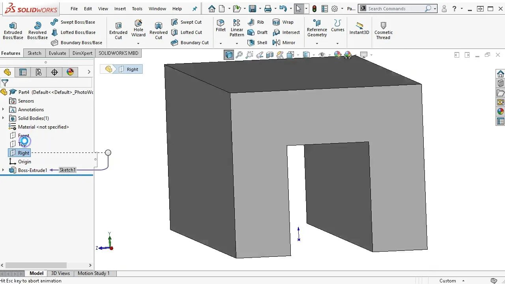Click the Rib feature tool
Image resolution: width=505 pixels, height=284 pixels.
click(256, 22)
